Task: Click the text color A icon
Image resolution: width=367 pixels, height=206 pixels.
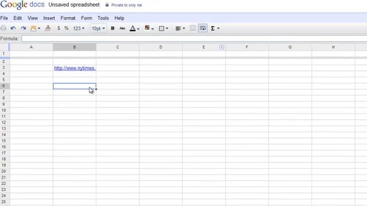Action: click(132, 28)
